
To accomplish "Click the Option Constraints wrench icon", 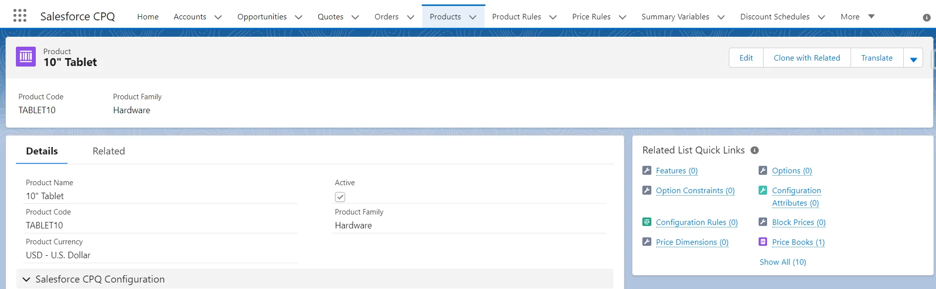I will pyautogui.click(x=647, y=190).
